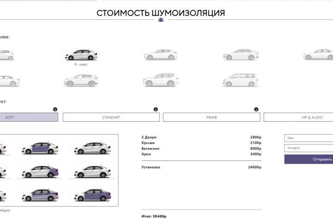Image resolution: width=333 pixels, height=222 pixels.
Task: Choose the crossover body type car
Action: 81,80
